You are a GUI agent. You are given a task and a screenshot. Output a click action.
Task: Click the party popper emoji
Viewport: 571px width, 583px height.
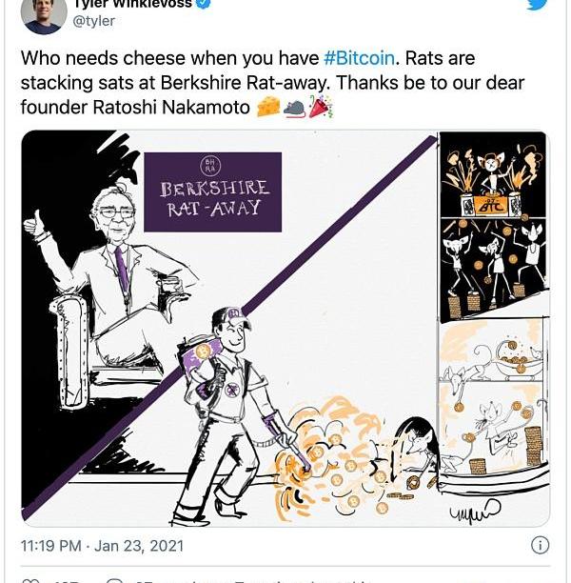[320, 108]
